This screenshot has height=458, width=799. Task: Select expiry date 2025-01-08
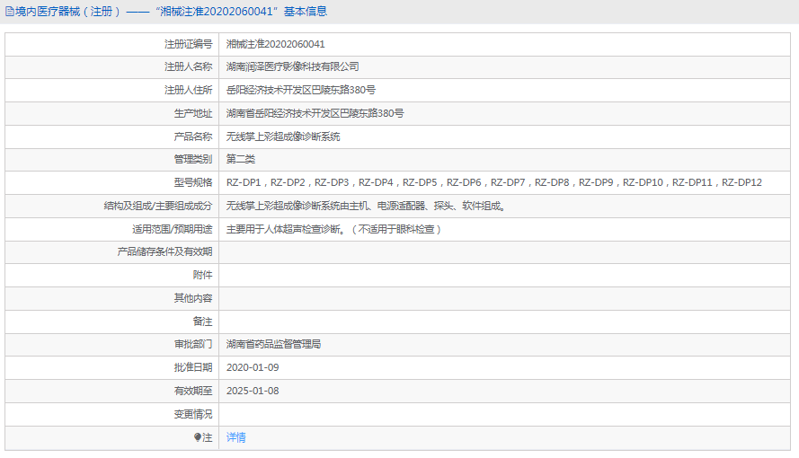(x=253, y=391)
